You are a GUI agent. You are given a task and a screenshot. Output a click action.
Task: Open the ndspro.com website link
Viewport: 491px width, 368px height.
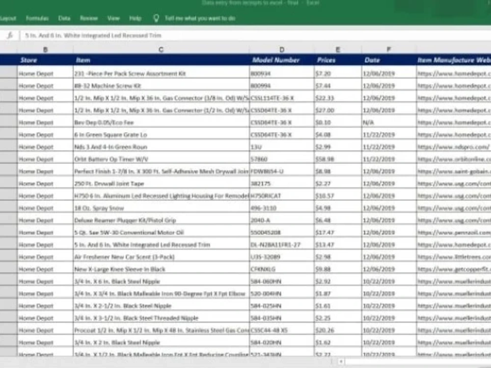[454, 147]
